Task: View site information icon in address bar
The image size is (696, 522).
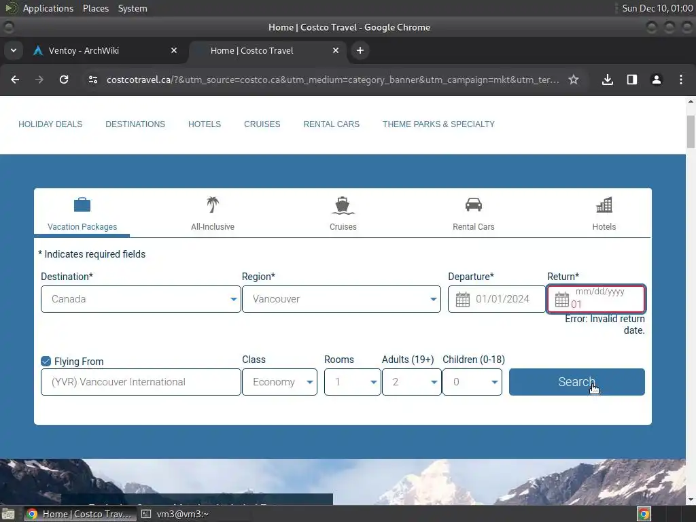Action: 92,80
